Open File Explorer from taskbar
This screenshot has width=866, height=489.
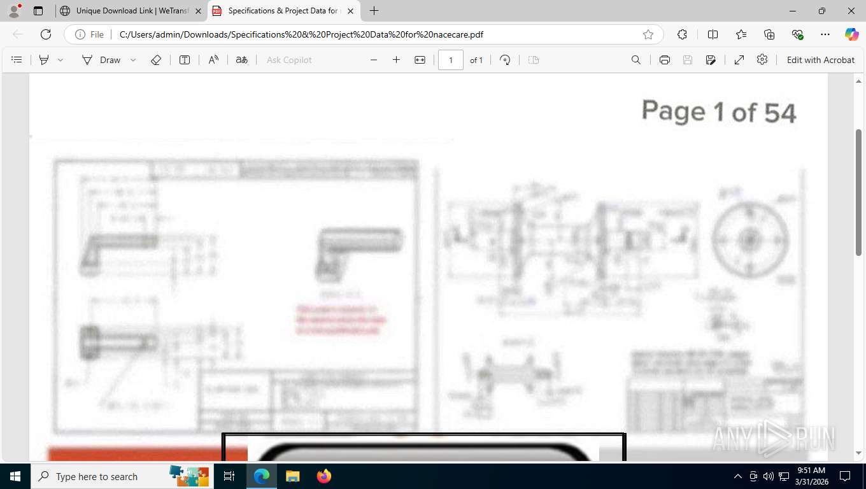292,476
